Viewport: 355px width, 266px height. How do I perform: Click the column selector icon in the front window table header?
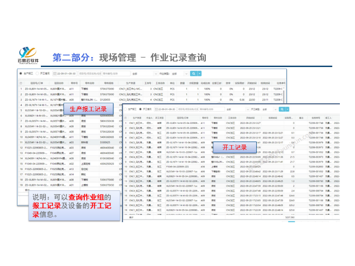point(126,118)
